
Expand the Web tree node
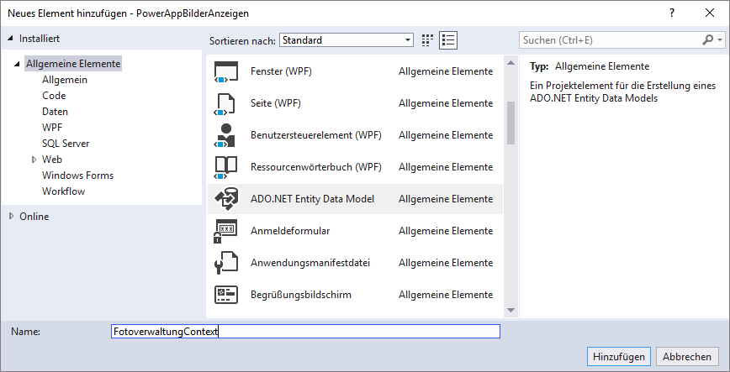tap(34, 160)
